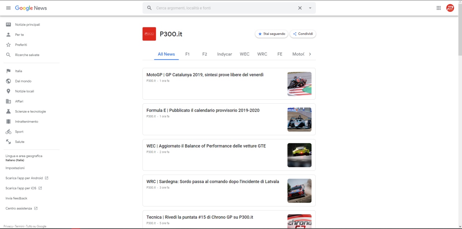
Task: Open the MotoGP Catalunya article thumbnail
Action: click(x=299, y=84)
